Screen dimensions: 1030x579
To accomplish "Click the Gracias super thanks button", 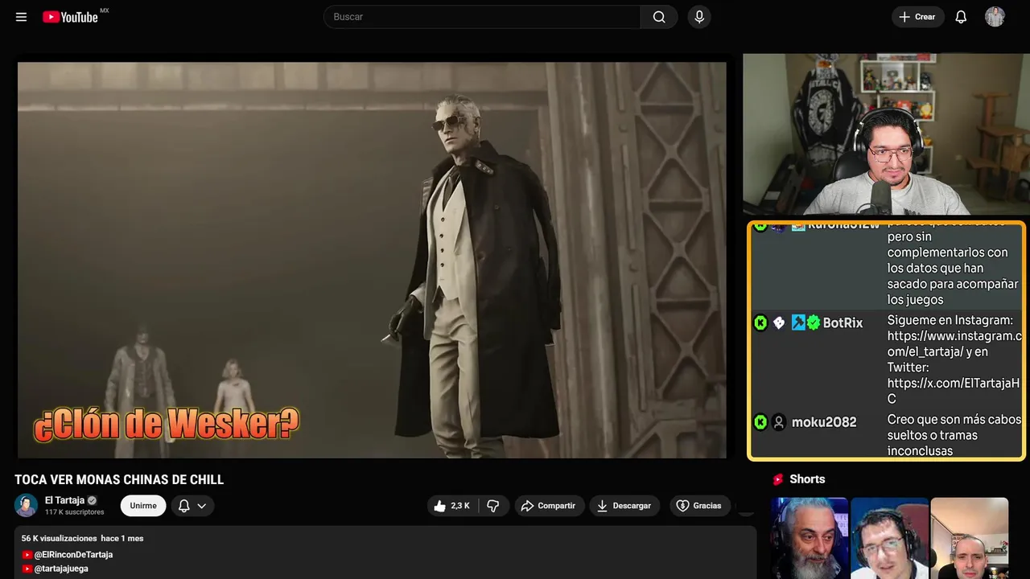I will tap(698, 506).
